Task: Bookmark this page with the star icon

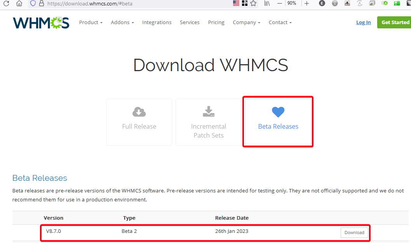Action: (x=253, y=3)
